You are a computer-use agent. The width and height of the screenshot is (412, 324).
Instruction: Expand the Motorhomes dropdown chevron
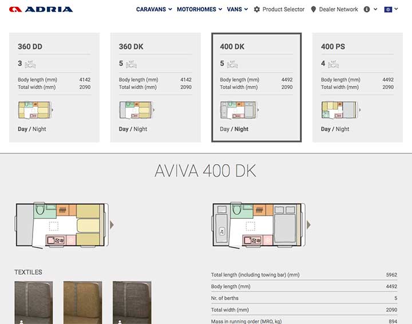(x=220, y=9)
